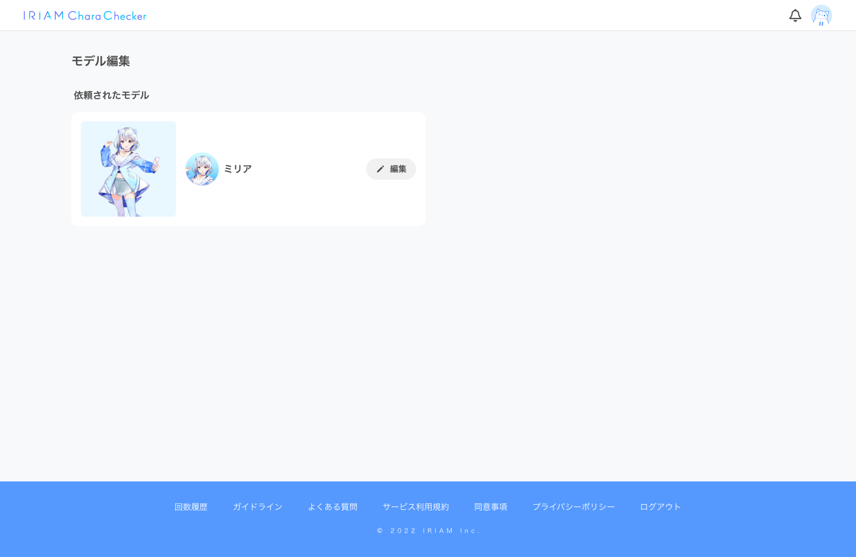Click the round ミリア avatar icon

(202, 169)
